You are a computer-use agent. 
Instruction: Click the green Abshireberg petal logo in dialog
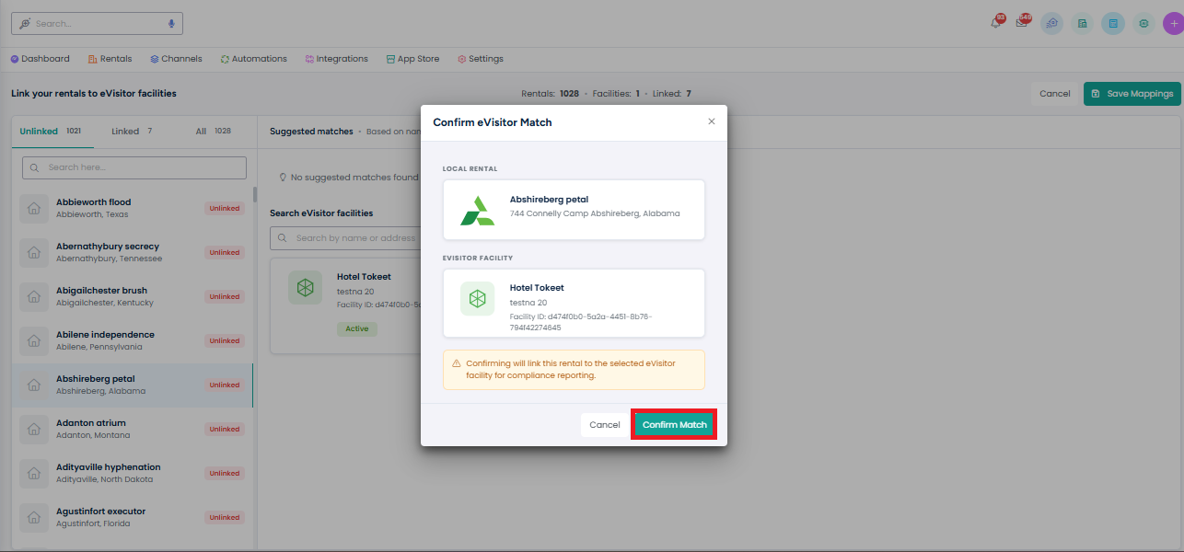pos(477,211)
